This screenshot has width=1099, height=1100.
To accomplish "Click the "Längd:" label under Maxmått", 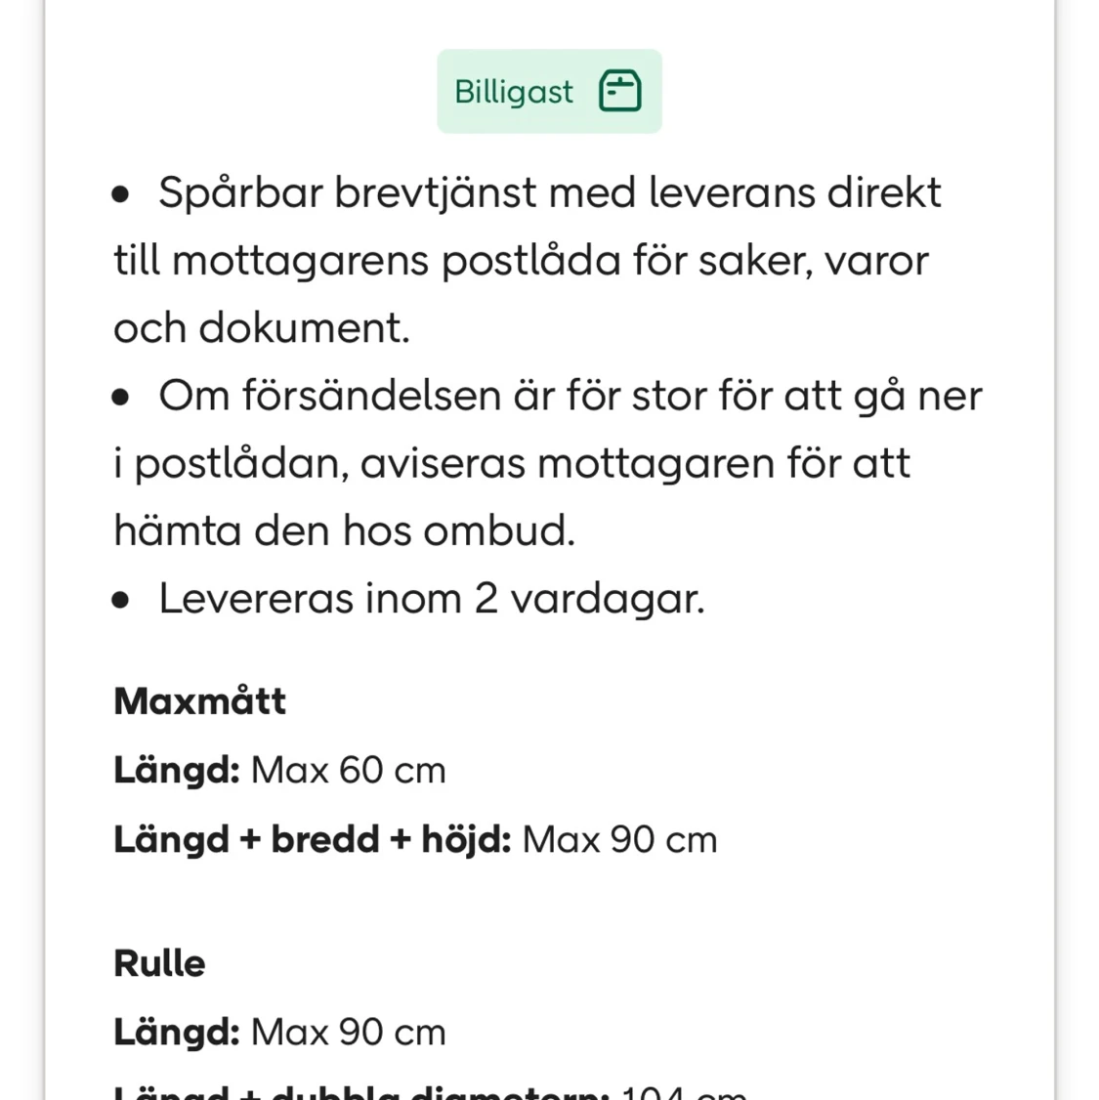I will pyautogui.click(x=177, y=771).
